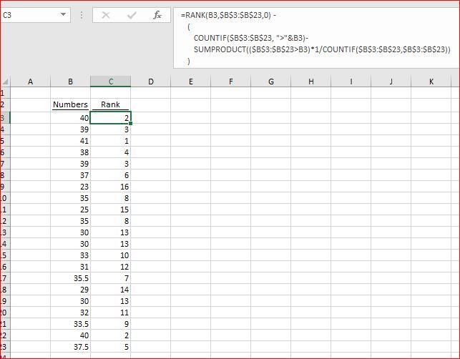Select rank cell C17 showing 7

pos(111,278)
